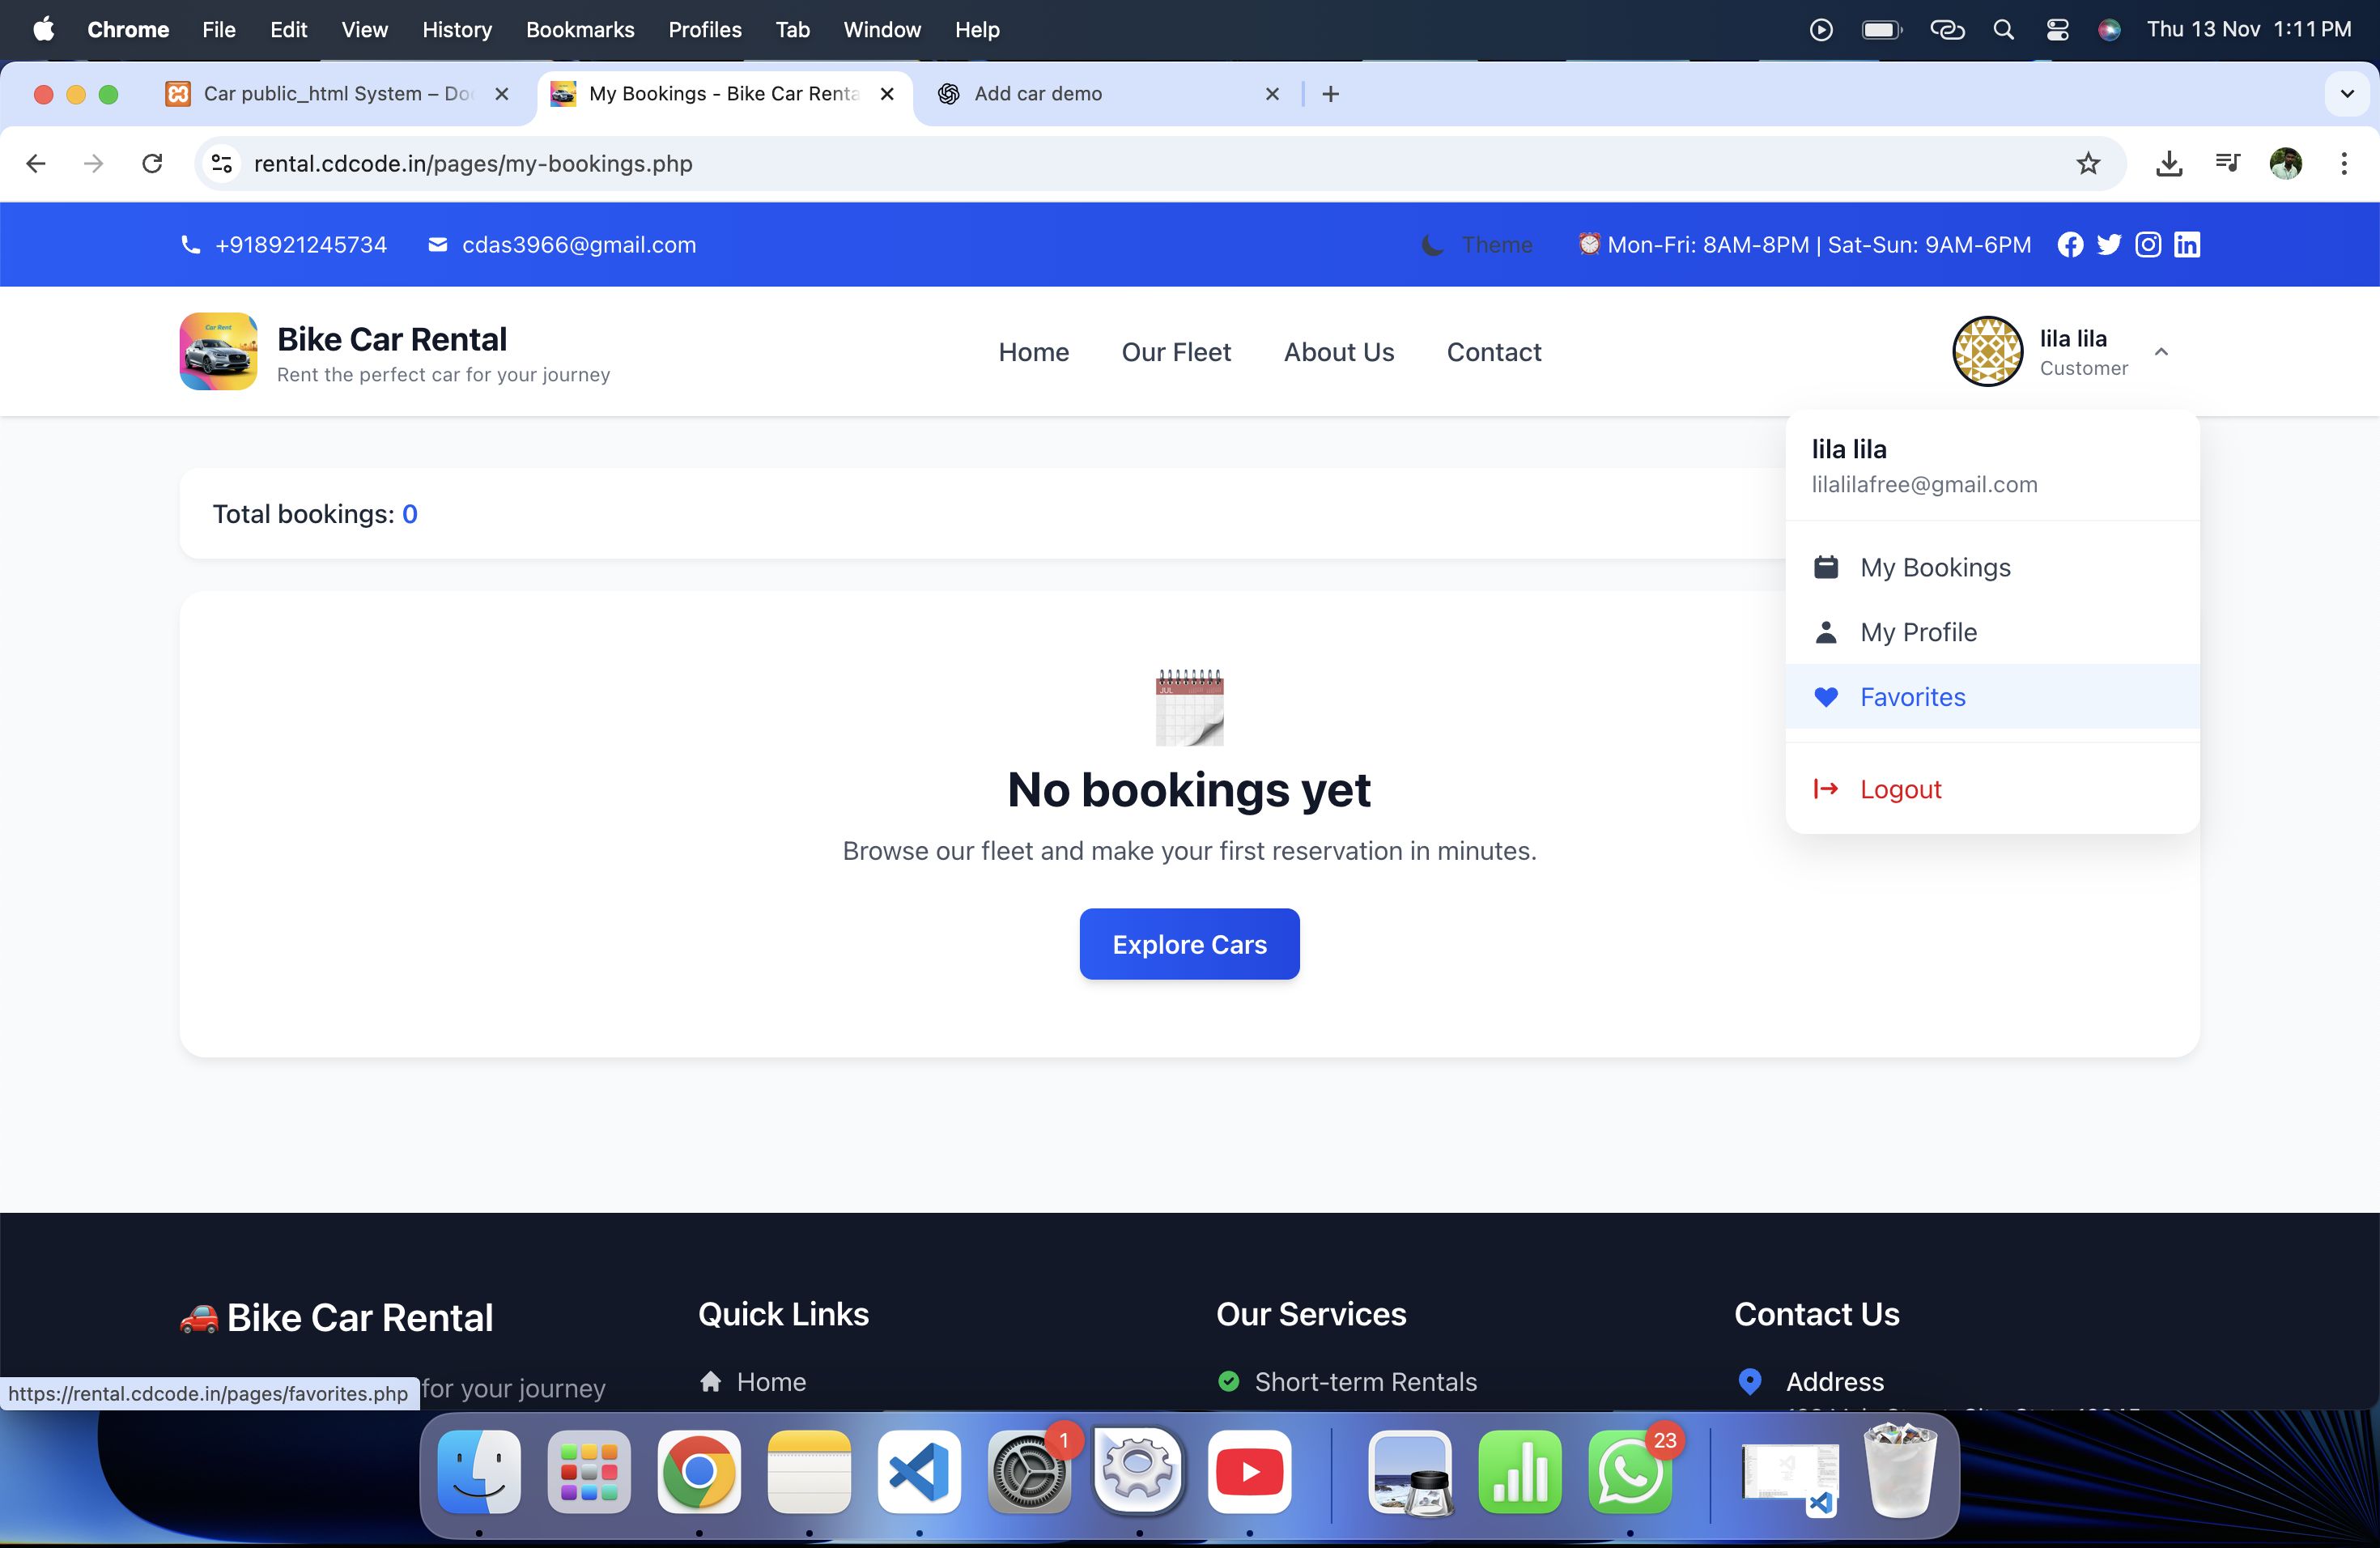This screenshot has width=2380, height=1548.
Task: Bookmark this page with star icon
Action: tap(2088, 164)
